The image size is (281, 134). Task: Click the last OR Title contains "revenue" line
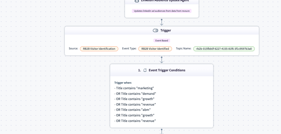[x=135, y=121]
